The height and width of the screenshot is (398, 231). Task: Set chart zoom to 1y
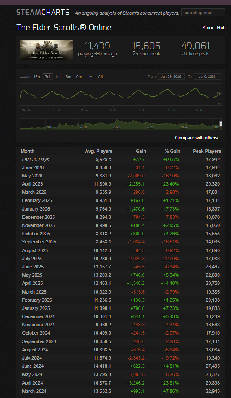tap(90, 77)
